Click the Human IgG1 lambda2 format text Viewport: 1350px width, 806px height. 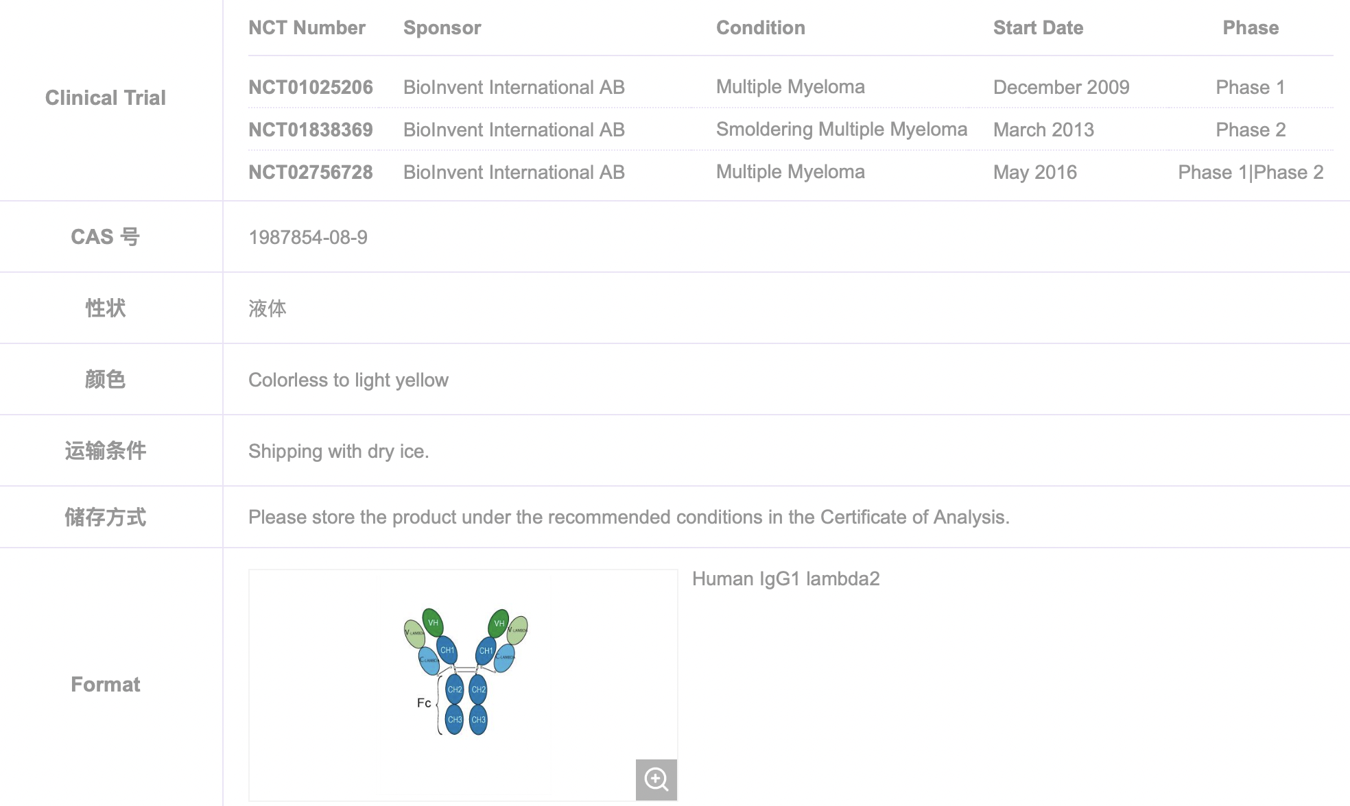pyautogui.click(x=786, y=579)
